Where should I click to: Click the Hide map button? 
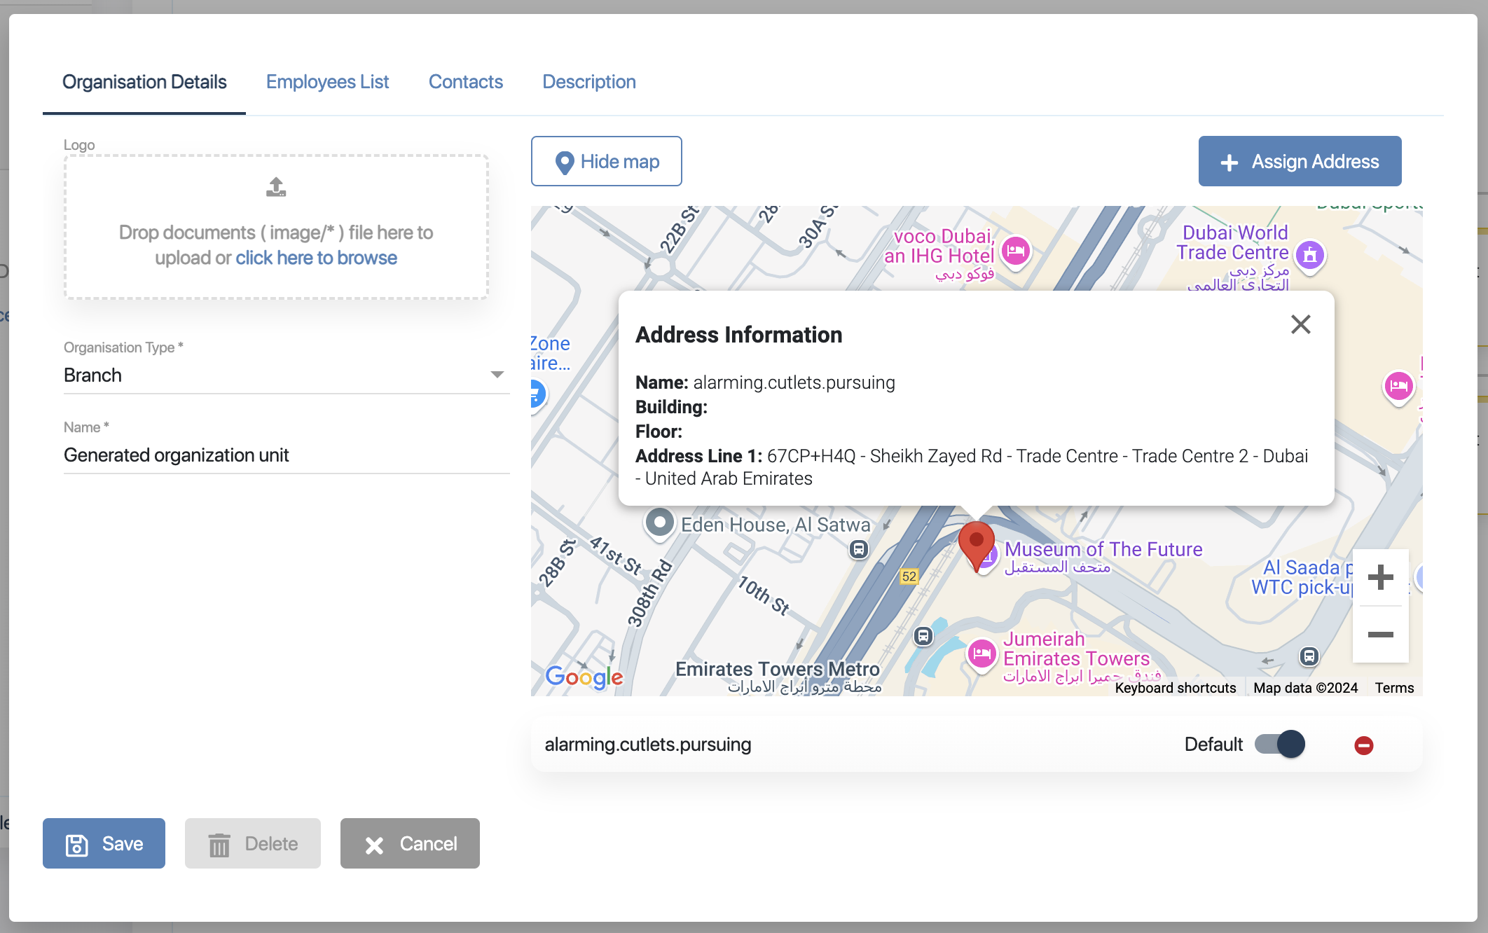[606, 161]
